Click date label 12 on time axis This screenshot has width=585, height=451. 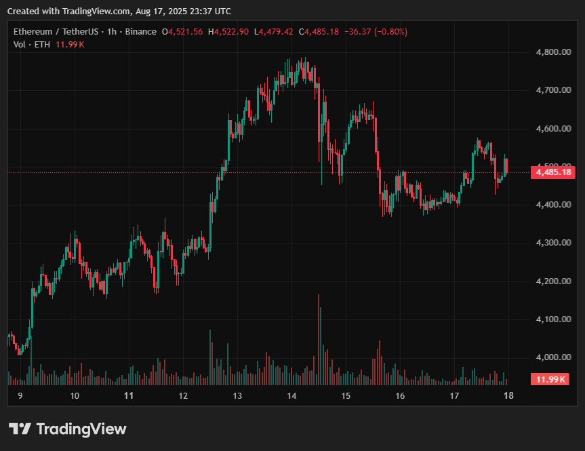tap(183, 396)
